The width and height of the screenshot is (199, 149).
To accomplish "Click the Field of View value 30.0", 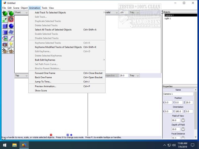I will click(x=176, y=120).
